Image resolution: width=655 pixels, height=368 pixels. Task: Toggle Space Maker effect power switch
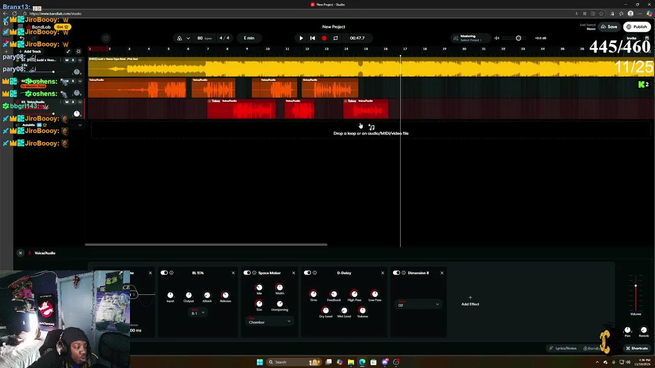(247, 273)
